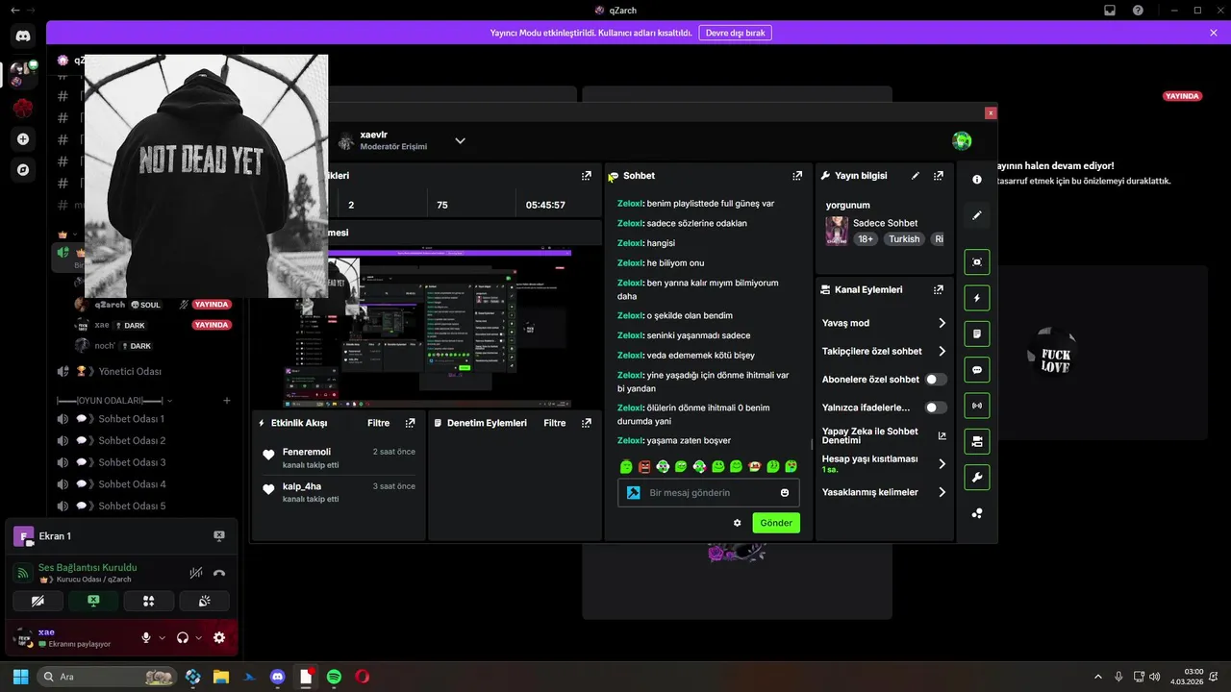The width and height of the screenshot is (1231, 692).
Task: Focus the Bir mesaj gönderin input
Action: [x=710, y=493]
